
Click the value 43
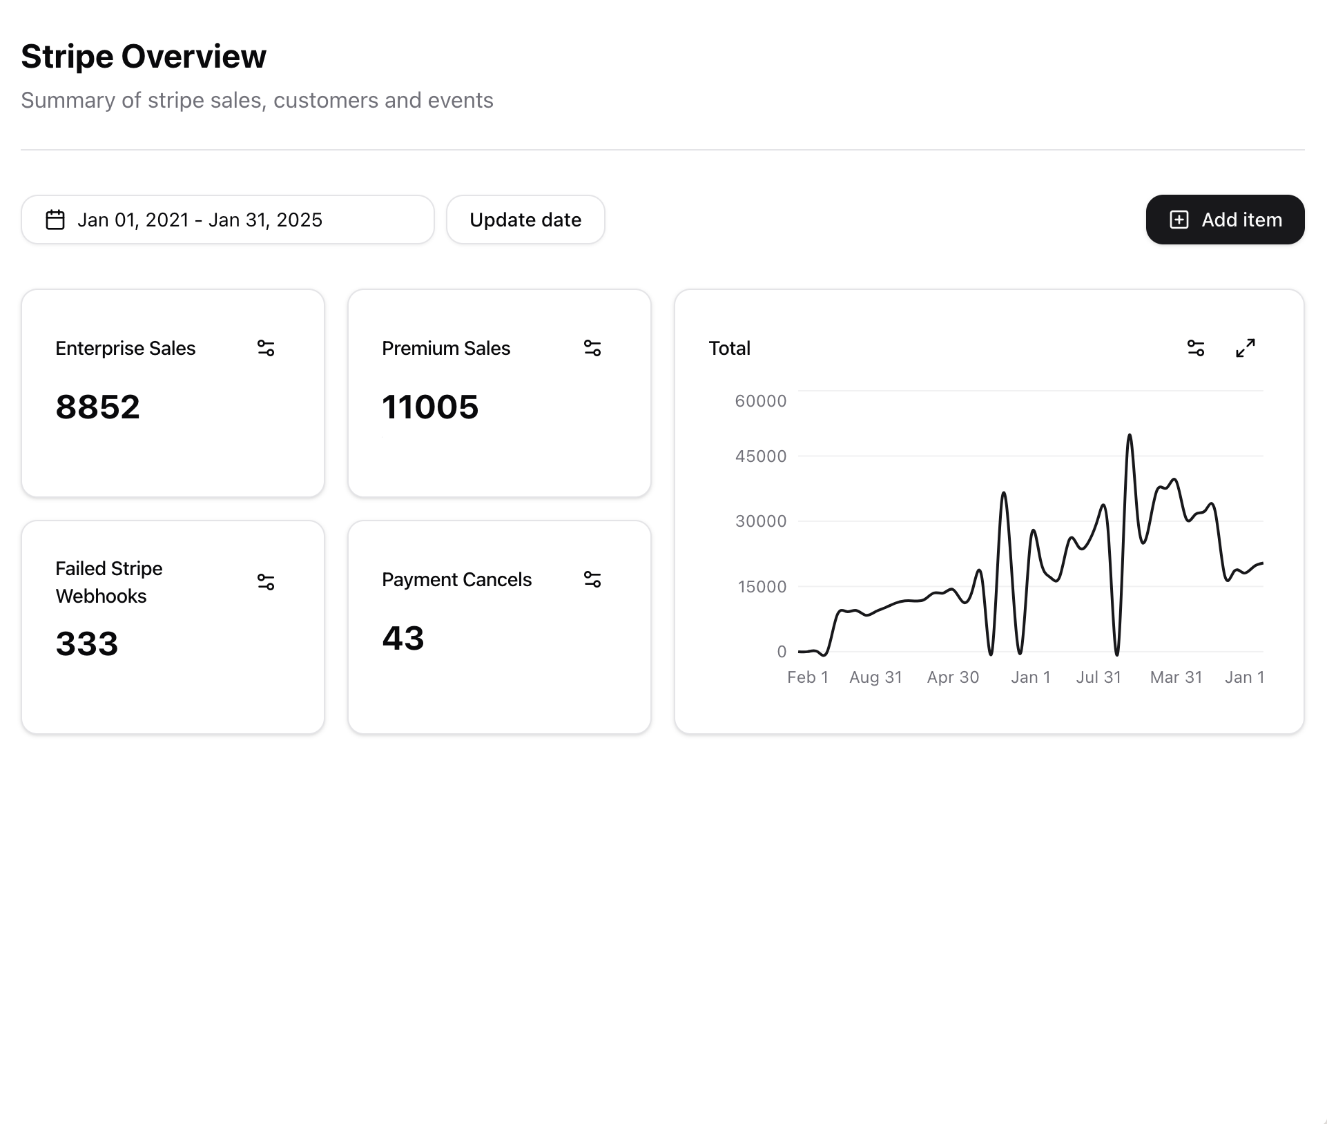tap(403, 638)
